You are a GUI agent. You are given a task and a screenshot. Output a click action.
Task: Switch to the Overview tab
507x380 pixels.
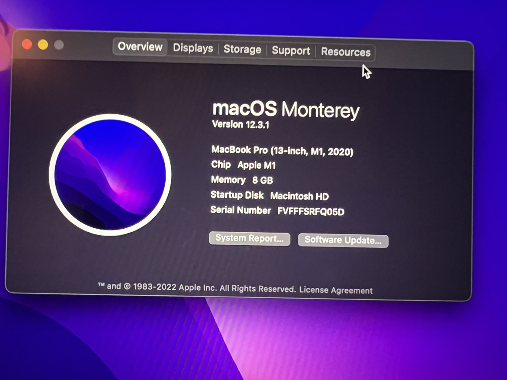(x=140, y=47)
